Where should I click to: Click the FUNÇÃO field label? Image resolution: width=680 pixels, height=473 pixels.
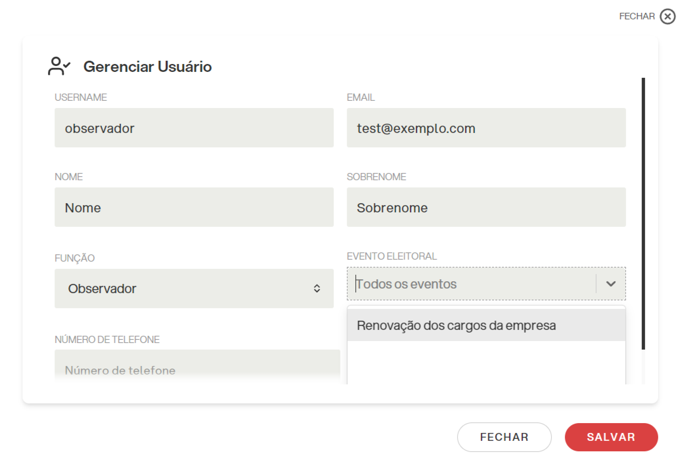click(75, 258)
